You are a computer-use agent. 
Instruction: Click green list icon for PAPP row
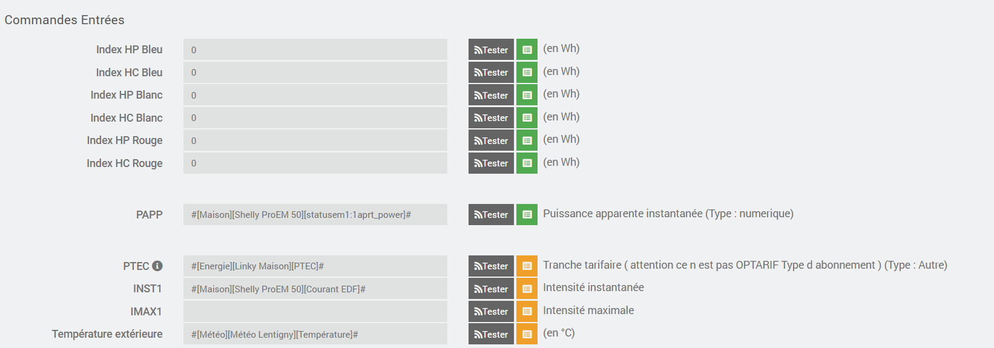point(527,214)
